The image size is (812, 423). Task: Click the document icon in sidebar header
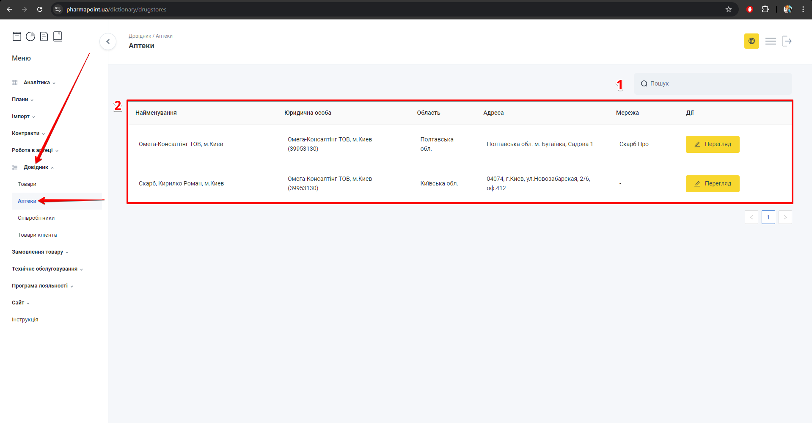coord(44,36)
